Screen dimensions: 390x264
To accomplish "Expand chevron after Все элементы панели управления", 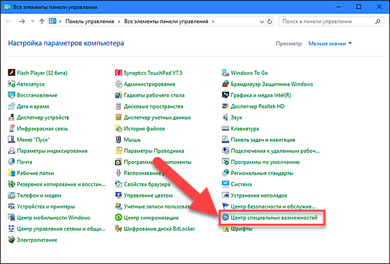I will click(213, 22).
